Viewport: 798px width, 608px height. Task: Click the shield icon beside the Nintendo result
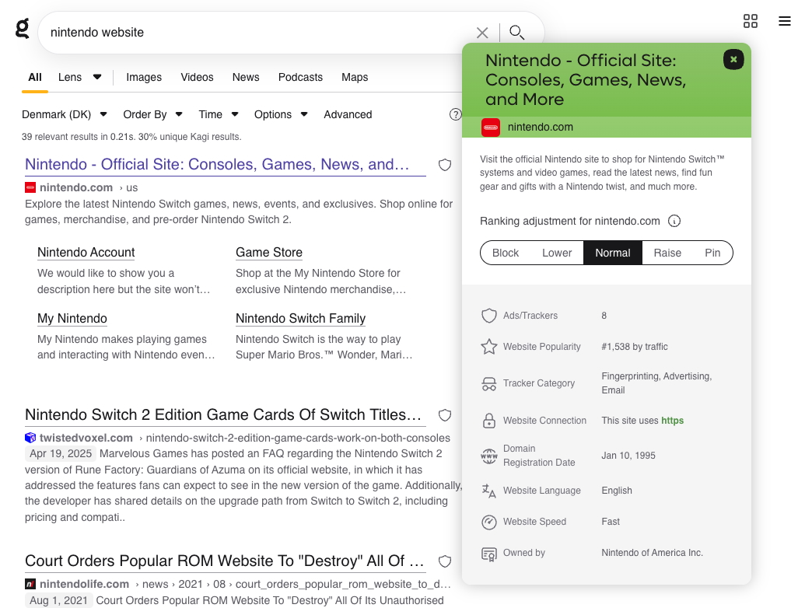point(444,165)
